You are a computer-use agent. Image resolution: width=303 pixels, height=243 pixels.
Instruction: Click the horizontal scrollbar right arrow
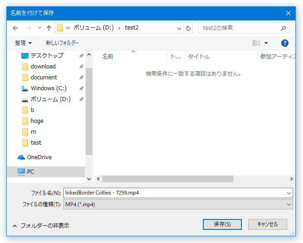point(291,179)
